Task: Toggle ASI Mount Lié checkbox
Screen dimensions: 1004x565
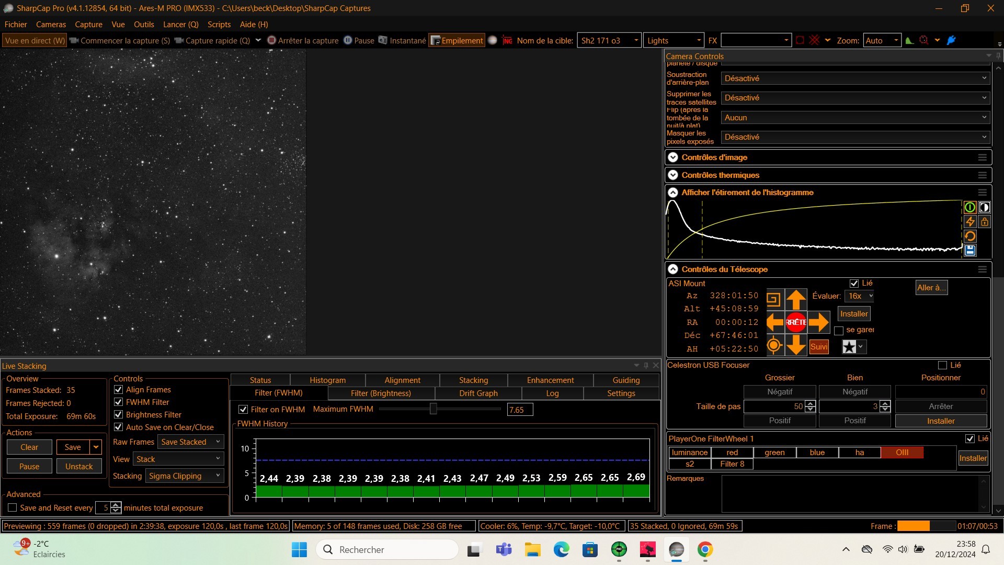Action: click(854, 284)
